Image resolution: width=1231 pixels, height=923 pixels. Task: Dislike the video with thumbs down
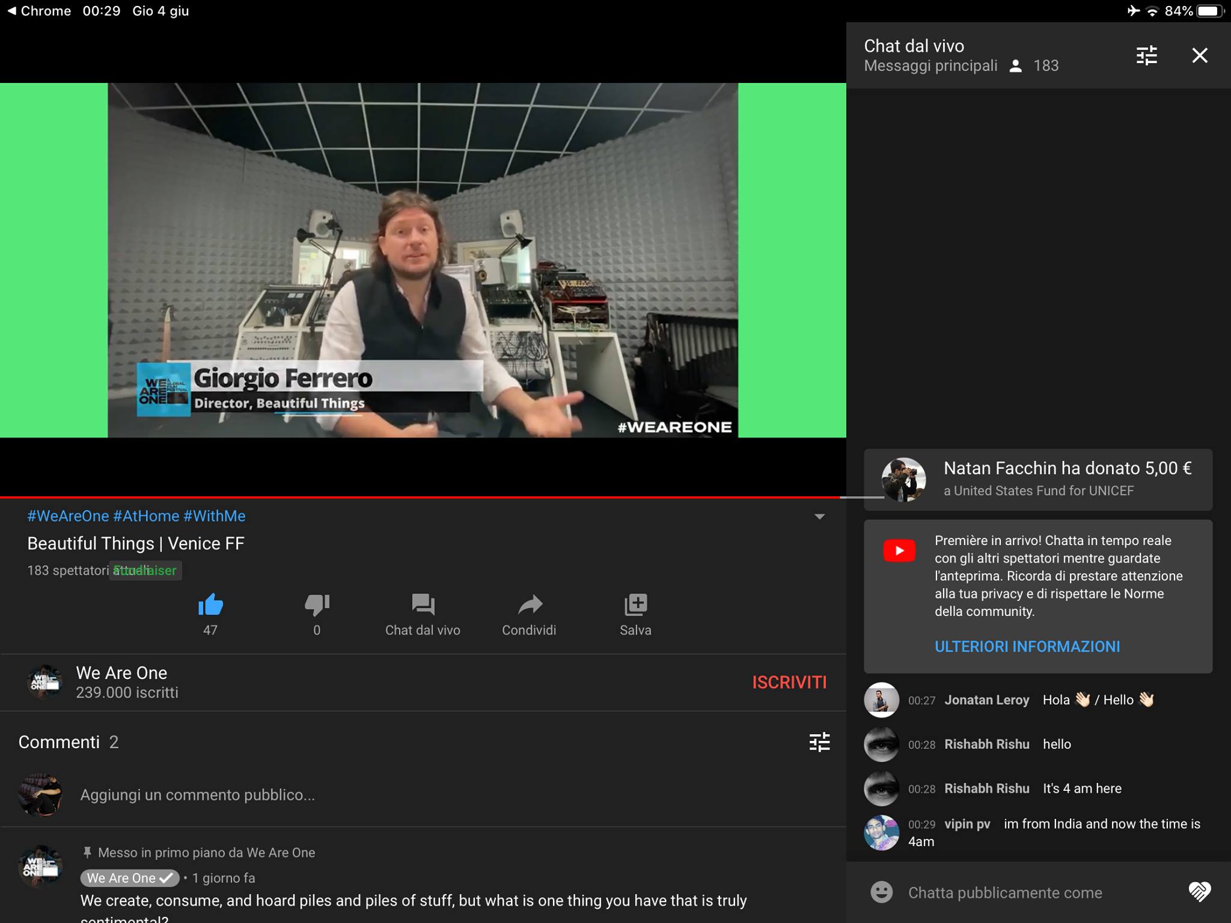pos(317,605)
